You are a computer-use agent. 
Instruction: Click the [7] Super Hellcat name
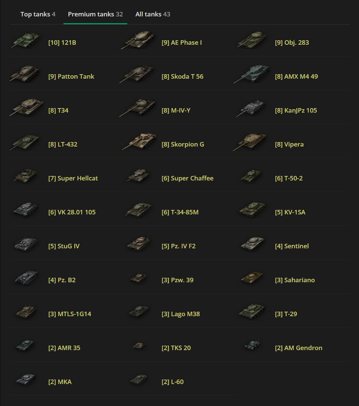(x=73, y=178)
